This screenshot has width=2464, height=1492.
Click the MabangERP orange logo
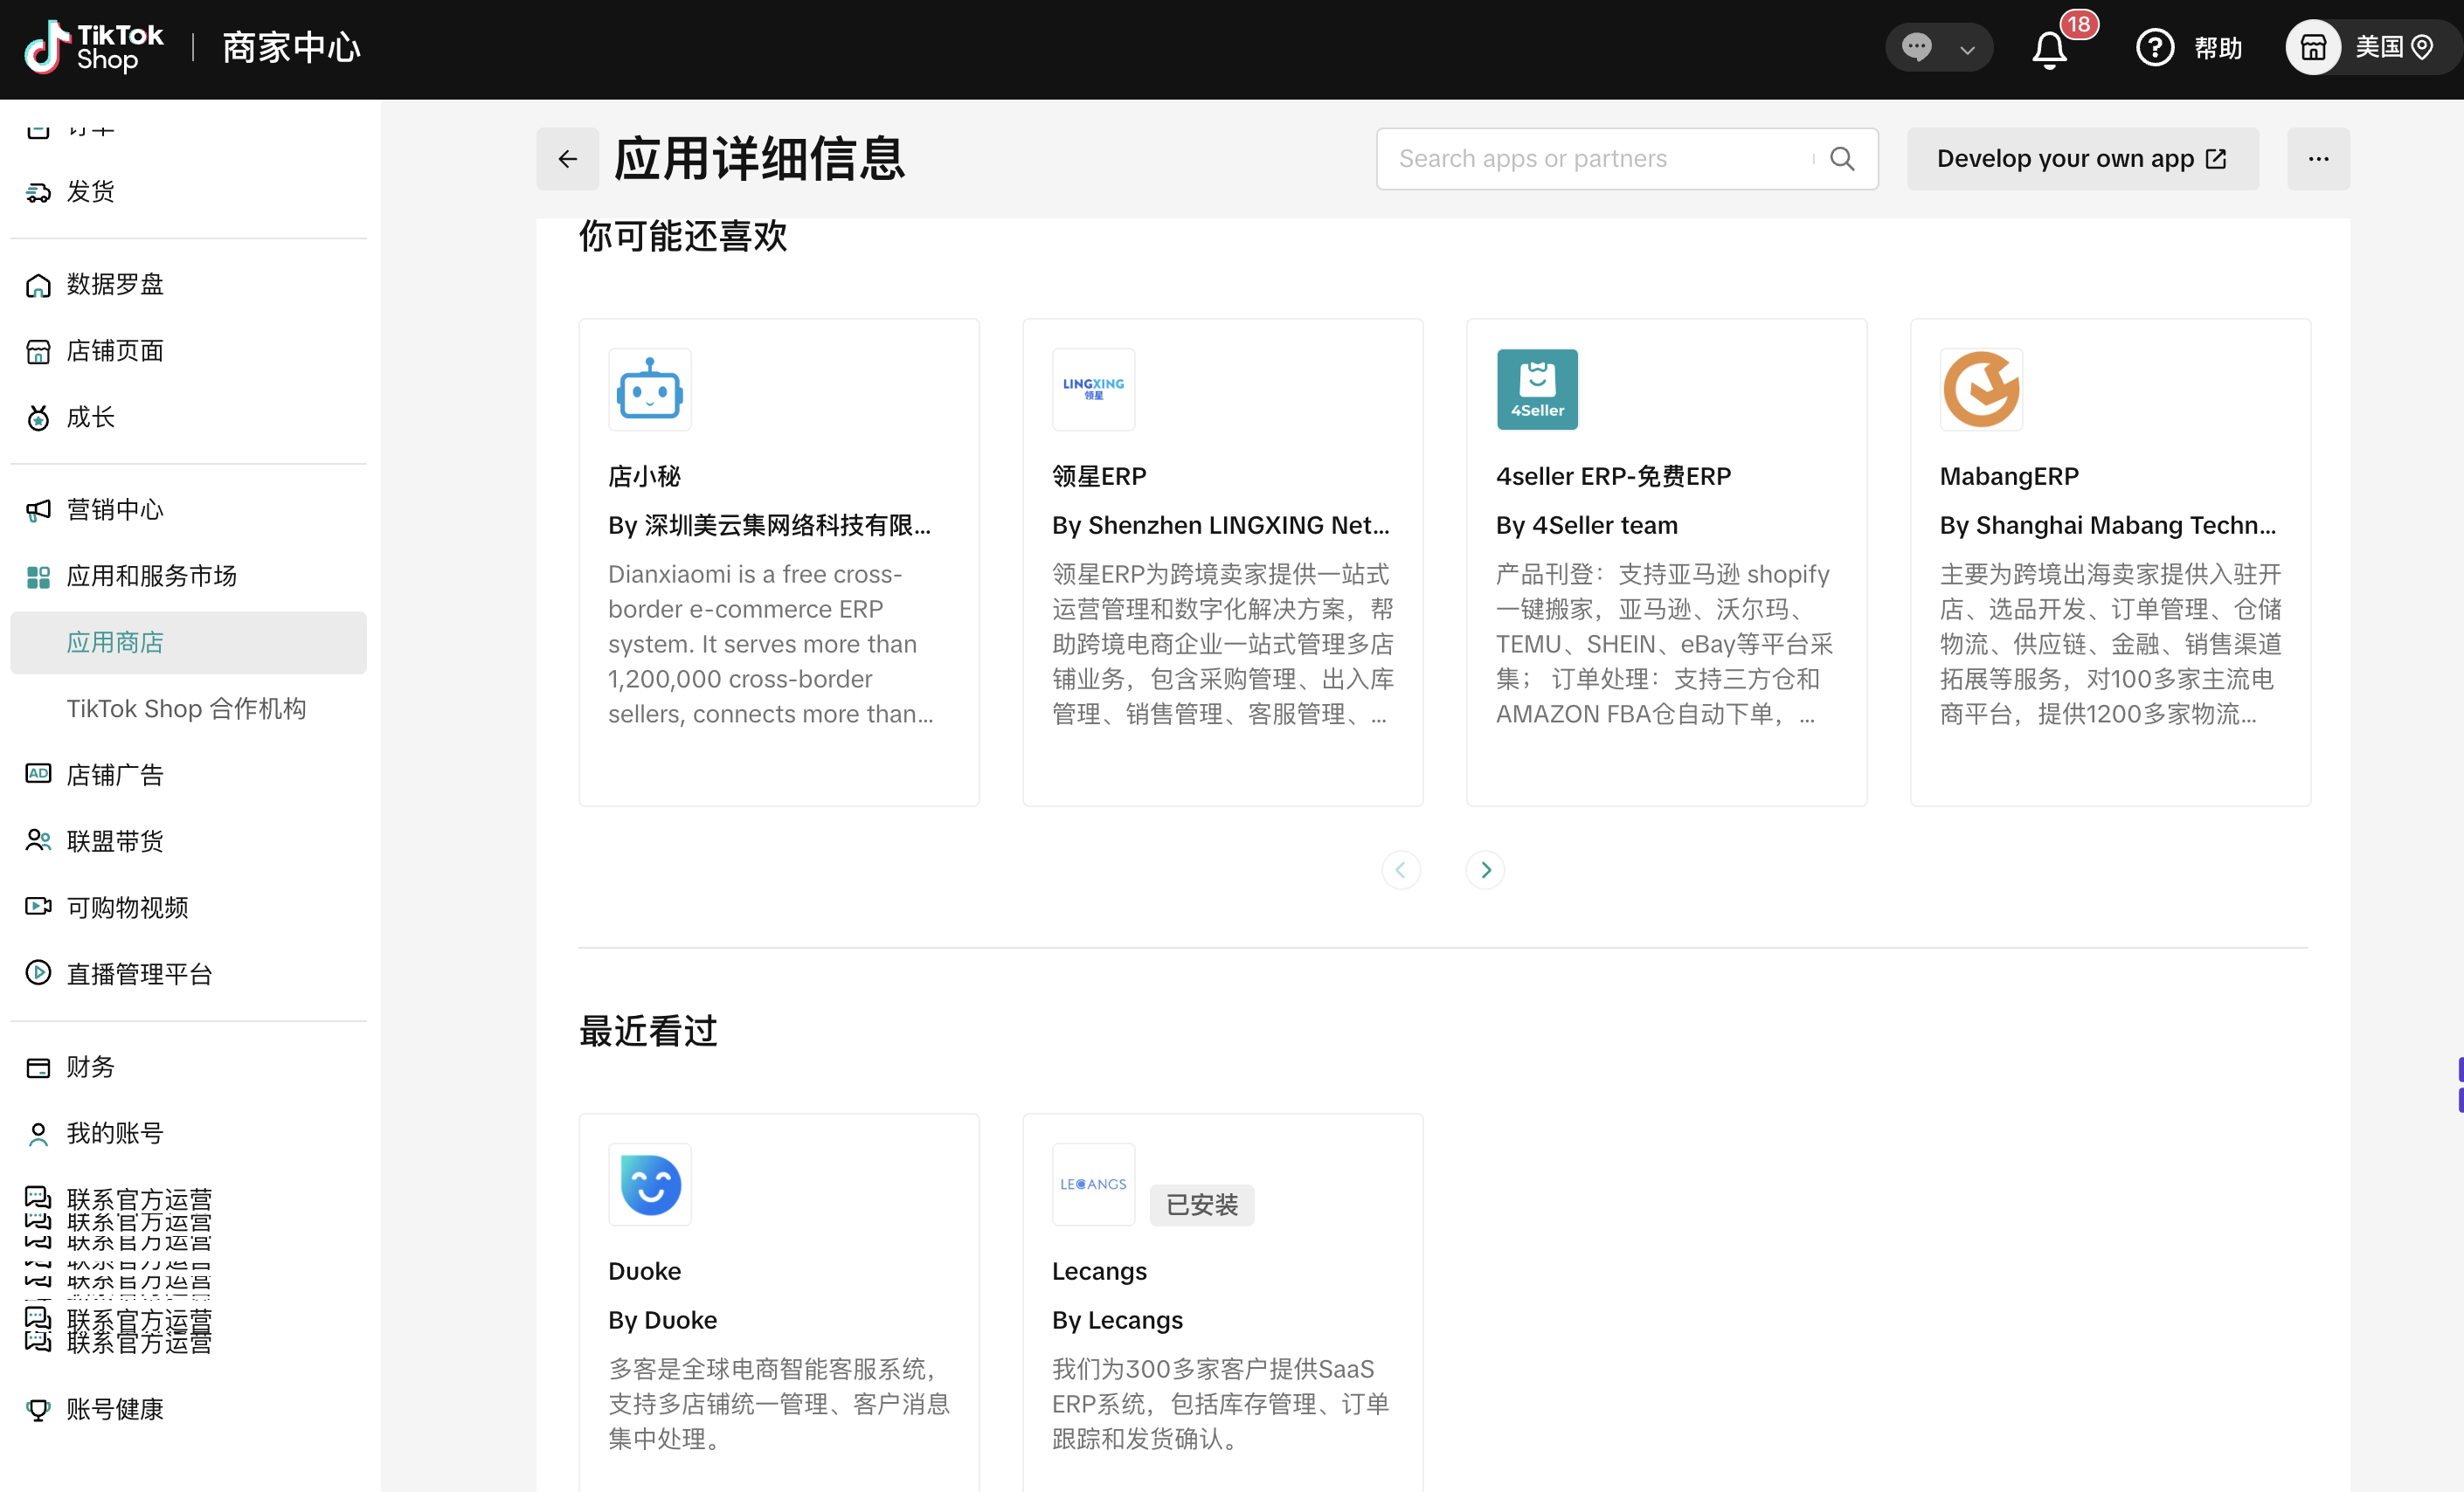[1980, 389]
